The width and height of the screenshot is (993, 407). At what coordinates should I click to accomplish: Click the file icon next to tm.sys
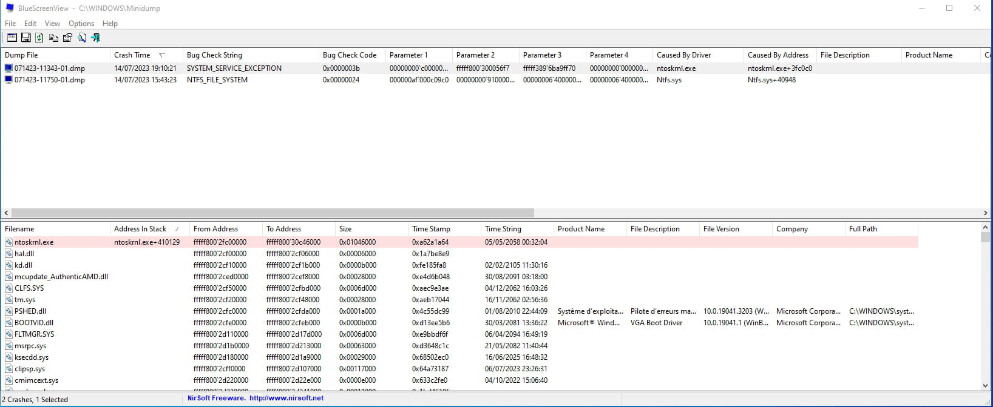8,300
